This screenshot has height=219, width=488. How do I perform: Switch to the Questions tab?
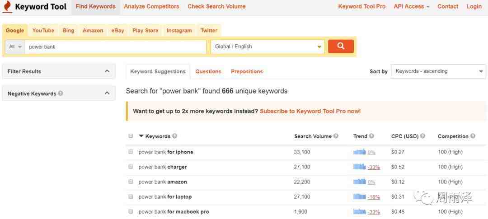pos(208,71)
